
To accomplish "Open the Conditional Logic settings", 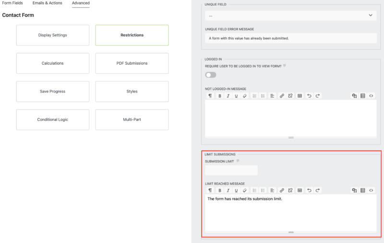I will [53, 120].
